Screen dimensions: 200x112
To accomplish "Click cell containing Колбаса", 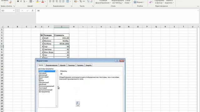I will click(48, 44).
